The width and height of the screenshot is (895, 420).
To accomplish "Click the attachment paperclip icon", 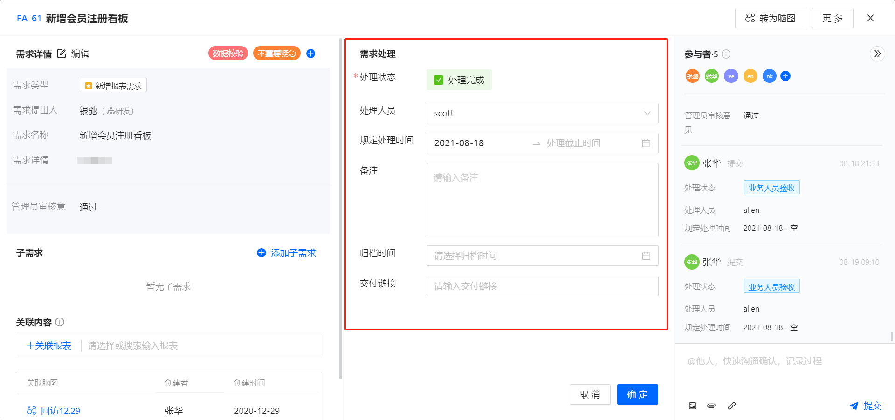I will click(711, 406).
